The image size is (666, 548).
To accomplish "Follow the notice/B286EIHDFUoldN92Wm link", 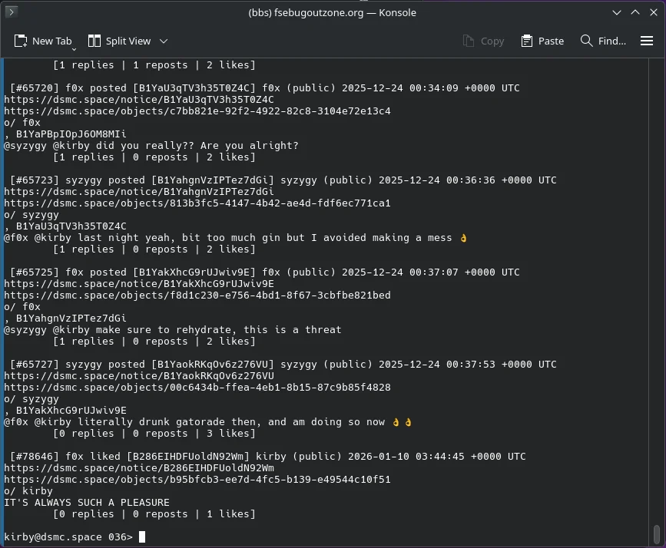I will click(138, 468).
